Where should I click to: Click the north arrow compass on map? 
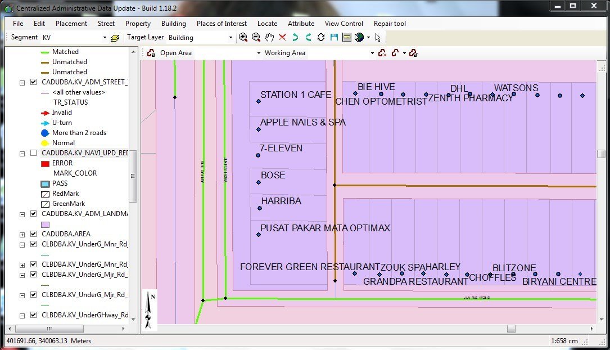150,309
